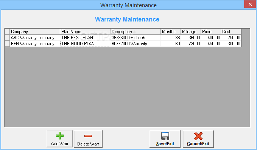Click the Description column header
Screen dimensions: 257x150
click(136, 32)
